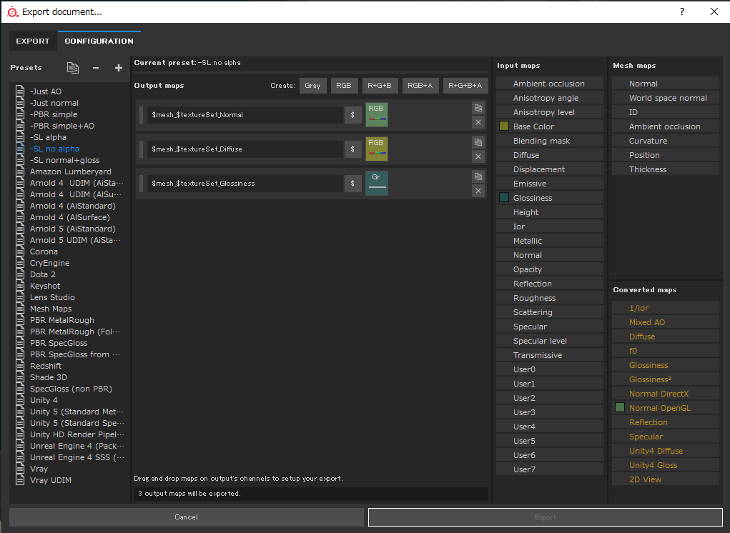This screenshot has width=730, height=533.
Task: Pick World space normal in Mesh maps
Action: [666, 98]
